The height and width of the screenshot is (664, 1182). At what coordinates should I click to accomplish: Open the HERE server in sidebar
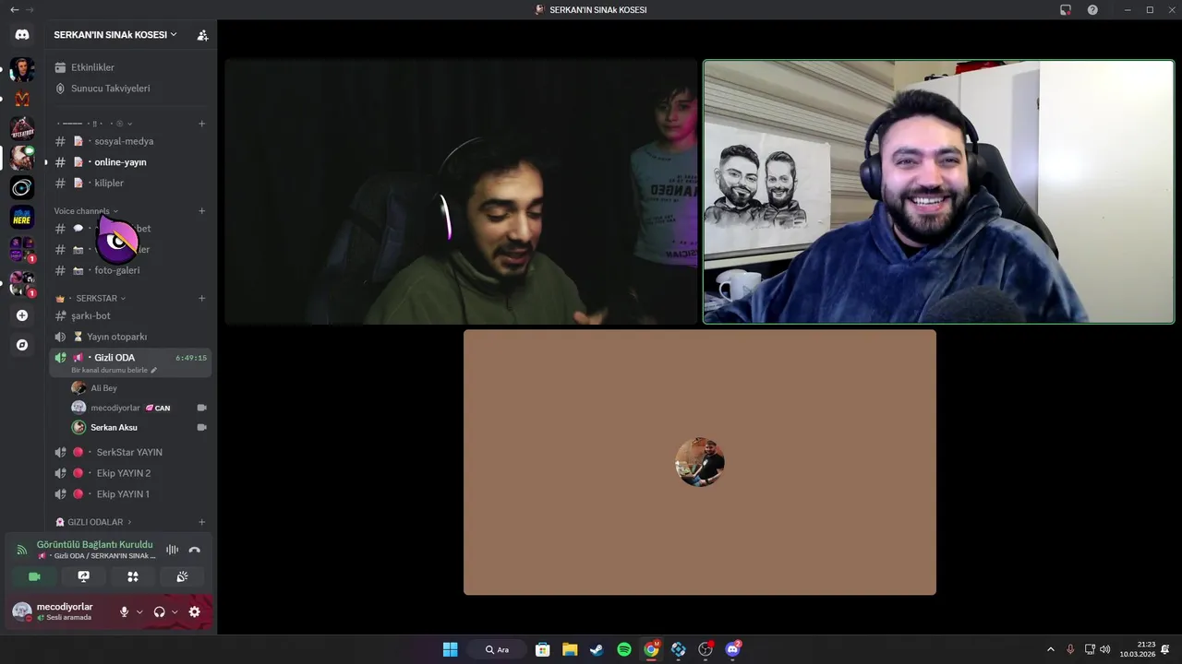tap(22, 219)
